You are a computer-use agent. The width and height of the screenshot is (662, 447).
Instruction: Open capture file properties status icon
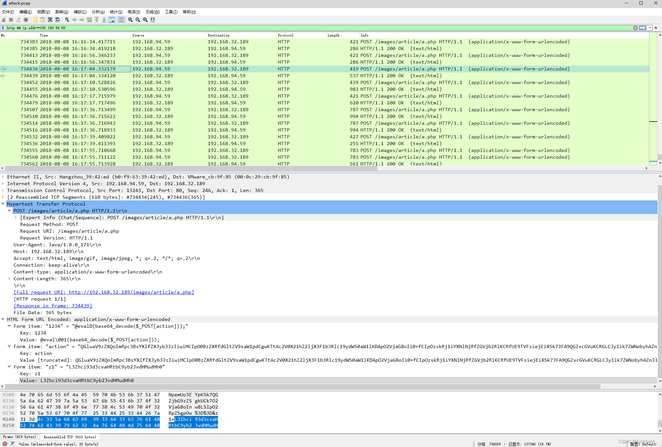click(x=12, y=444)
